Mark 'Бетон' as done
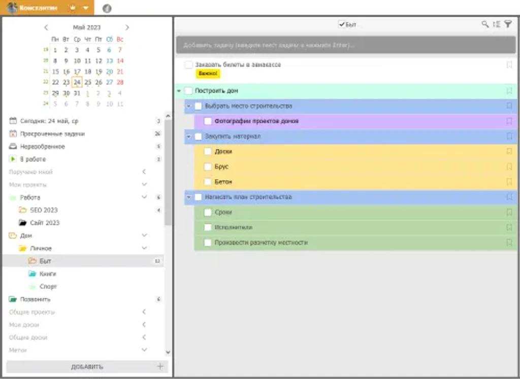Screen dimensions: 520x379 coord(208,182)
